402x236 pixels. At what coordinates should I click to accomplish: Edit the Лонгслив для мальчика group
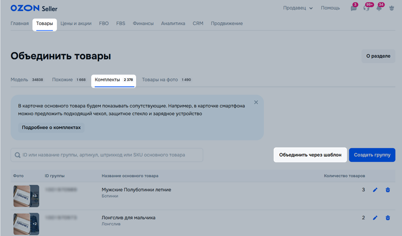[375, 218]
